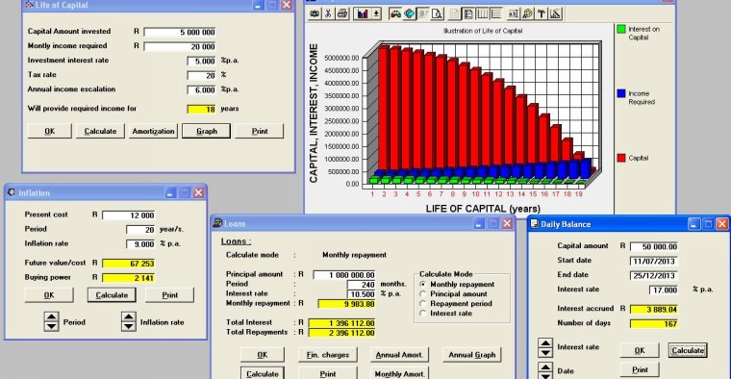Click the Fin. charges button in Loans

(x=328, y=355)
